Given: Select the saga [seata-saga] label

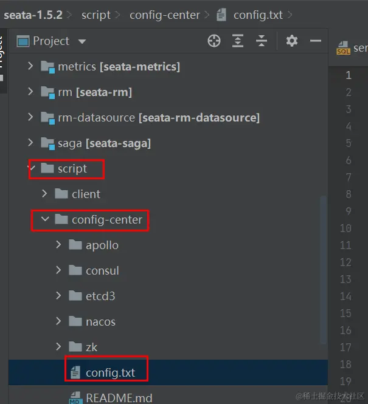Looking at the screenshot, I should [x=104, y=143].
